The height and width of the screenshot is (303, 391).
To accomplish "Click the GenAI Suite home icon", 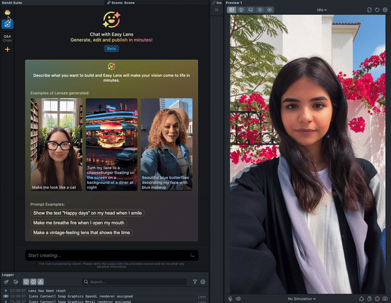I will tap(8, 11).
